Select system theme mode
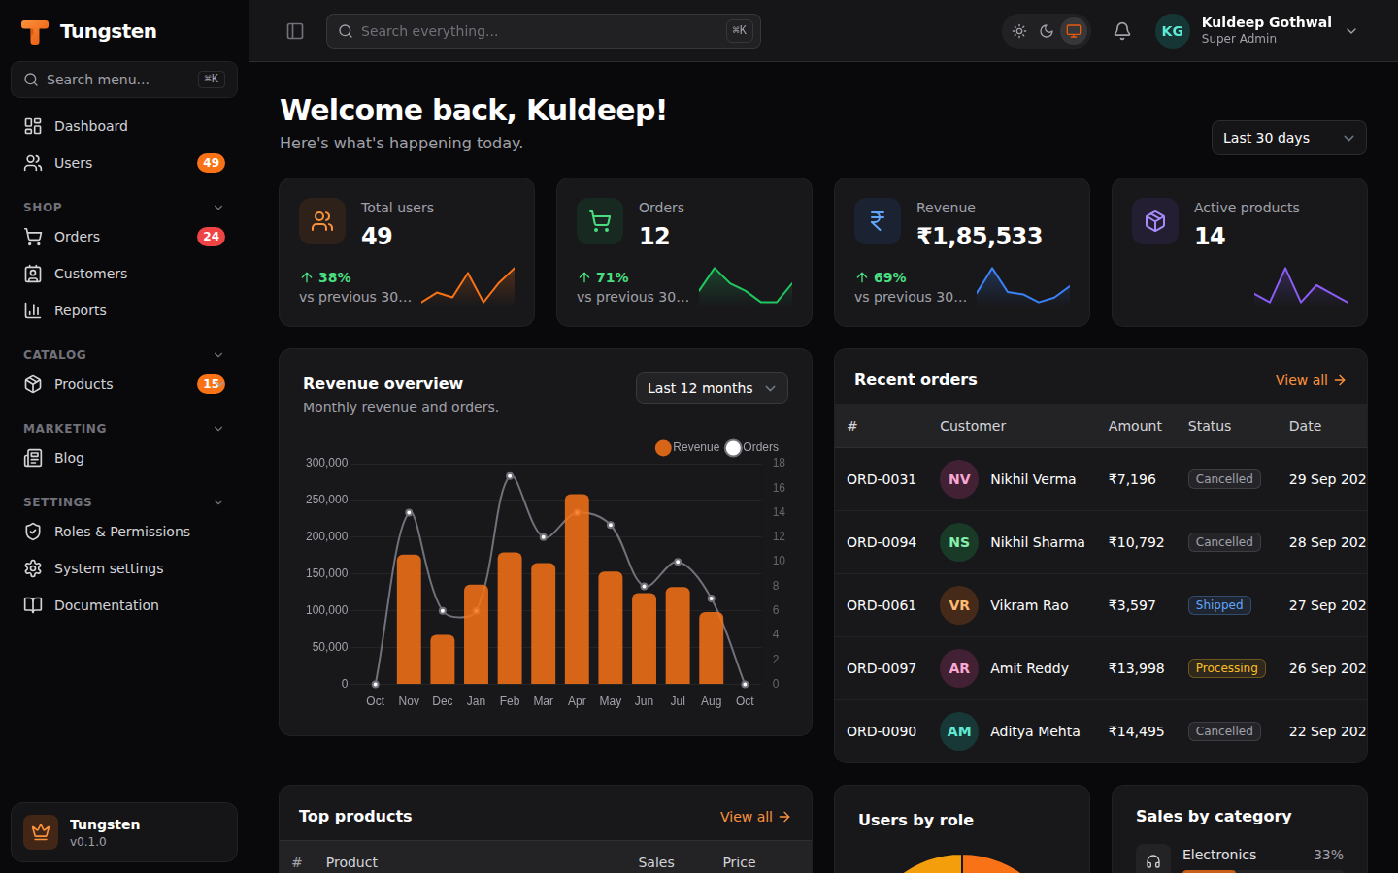 click(1074, 31)
